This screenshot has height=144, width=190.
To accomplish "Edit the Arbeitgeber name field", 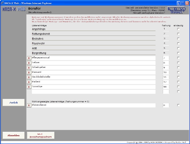I will tap(94, 67).
